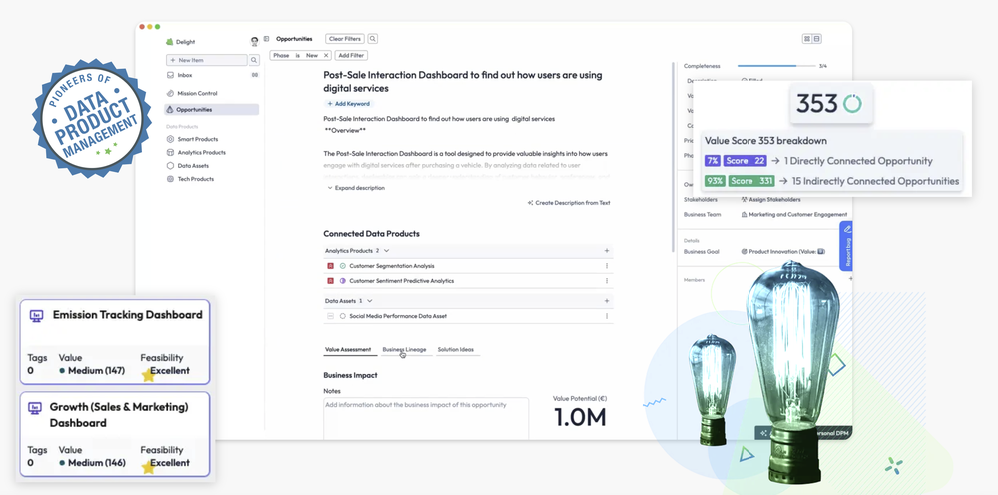This screenshot has width=998, height=495.
Task: Click the details panel scrollbar
Action: point(675,156)
